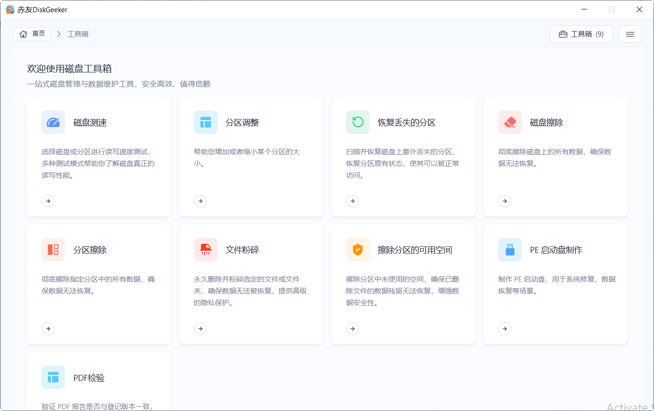Click the 磁盘测速 speedometer icon
The width and height of the screenshot is (654, 411).
53,122
